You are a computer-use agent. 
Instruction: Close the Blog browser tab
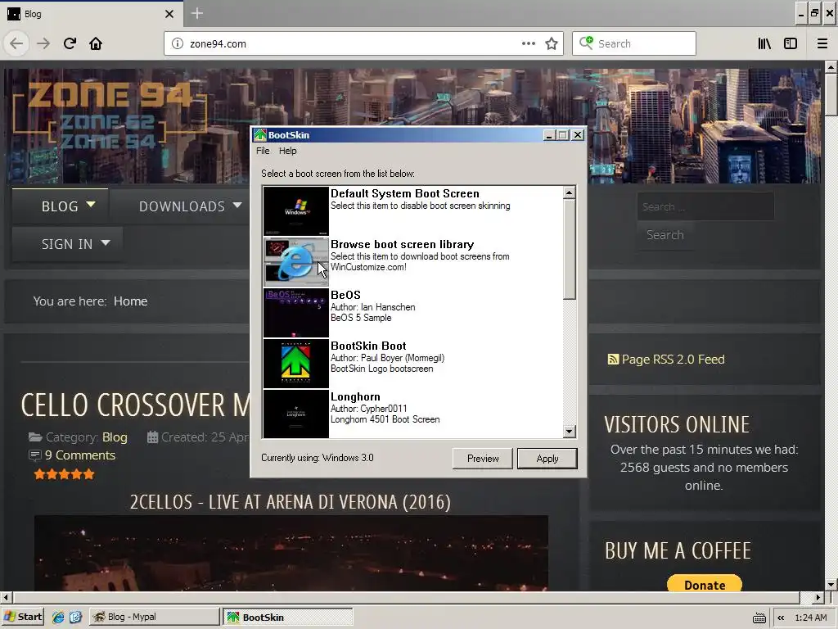coord(169,14)
